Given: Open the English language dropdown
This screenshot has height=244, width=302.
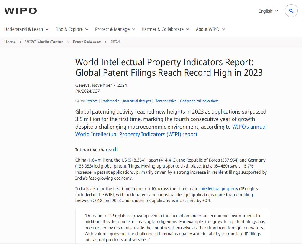Looking at the screenshot, I should click(268, 11).
